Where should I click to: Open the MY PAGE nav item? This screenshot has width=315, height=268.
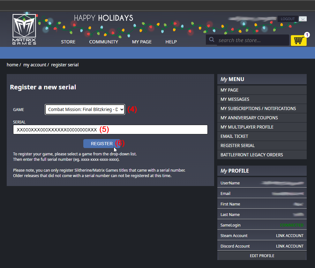click(142, 42)
